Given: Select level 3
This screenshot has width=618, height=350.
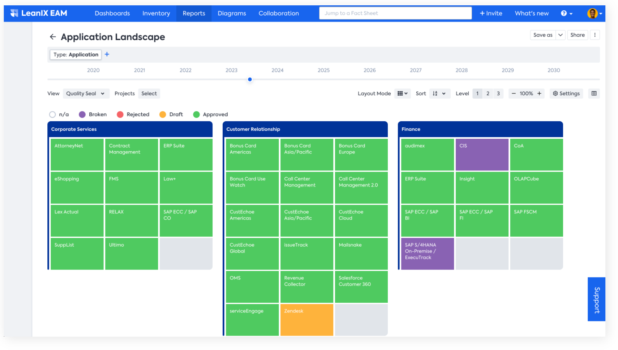Looking at the screenshot, I should click(498, 93).
